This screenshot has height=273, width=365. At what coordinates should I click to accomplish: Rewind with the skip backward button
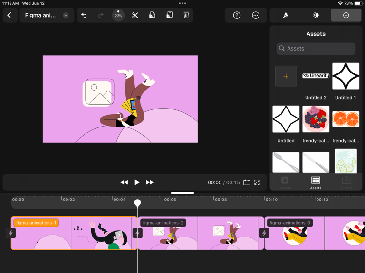(x=124, y=182)
